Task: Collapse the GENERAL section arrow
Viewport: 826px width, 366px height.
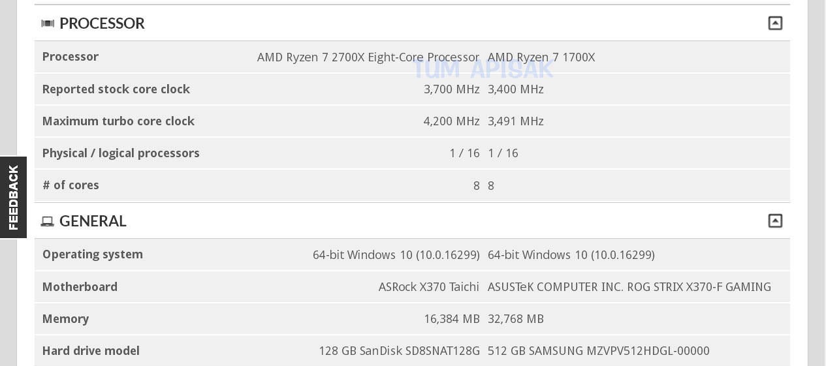Action: pos(775,221)
